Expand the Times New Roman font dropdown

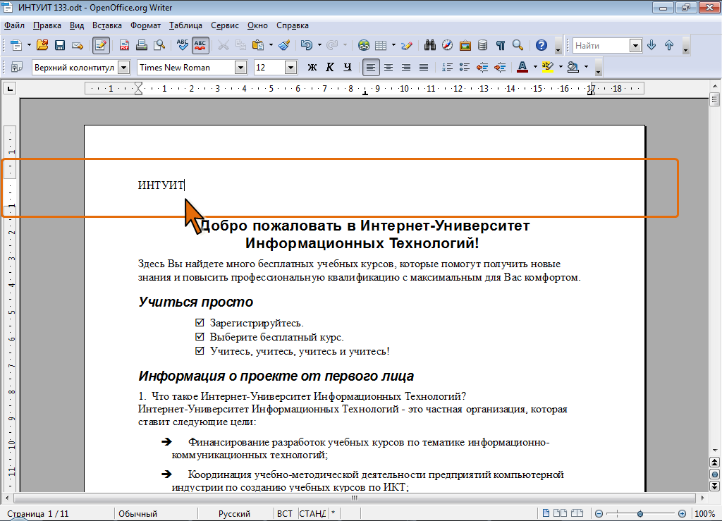click(240, 68)
